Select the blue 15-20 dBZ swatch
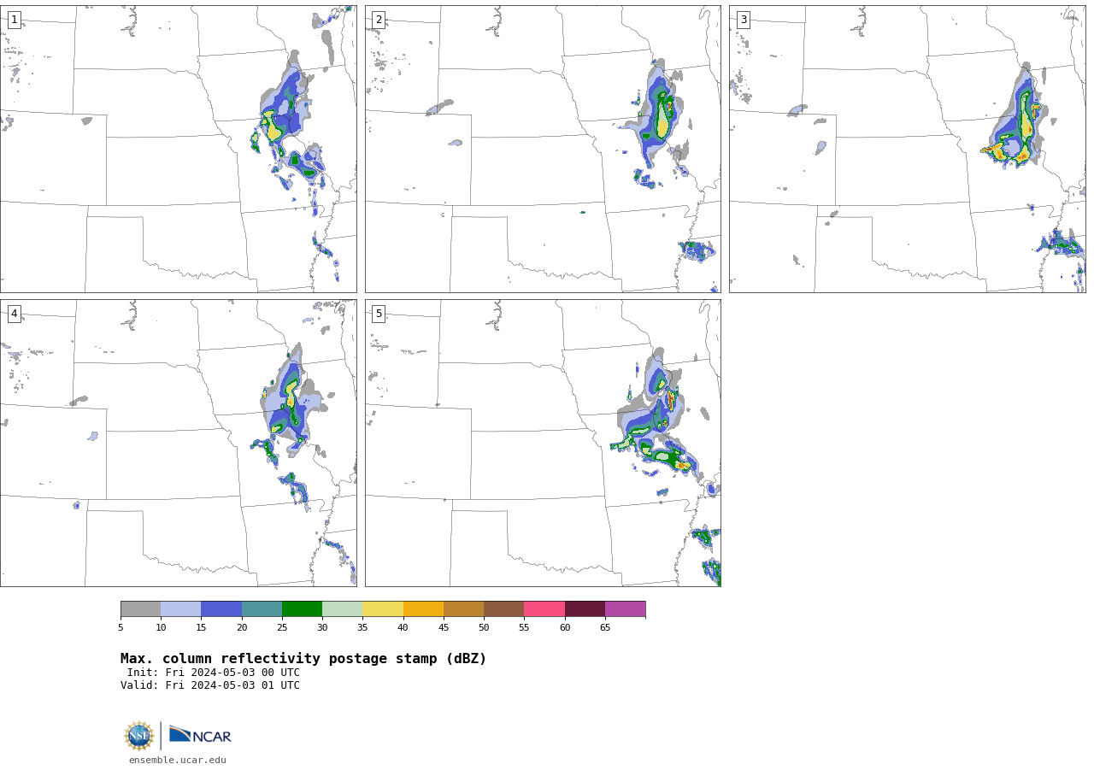This screenshot has width=1094, height=770. pyautogui.click(x=221, y=608)
